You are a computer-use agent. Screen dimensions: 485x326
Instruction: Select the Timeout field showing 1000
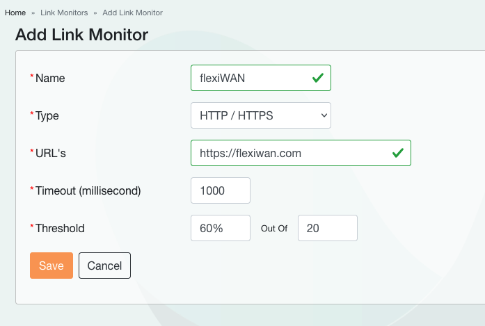click(x=220, y=190)
